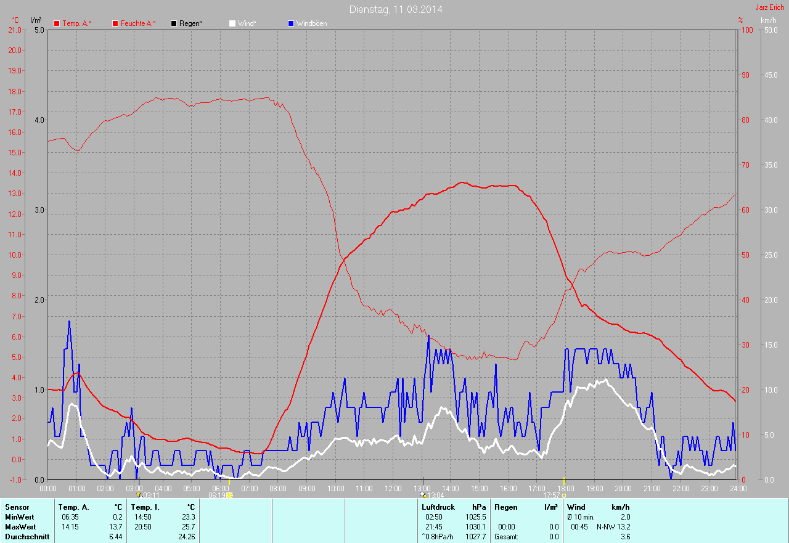Select the pressure maximum '1030.1'
Screen dimensions: 789x543
(475, 527)
